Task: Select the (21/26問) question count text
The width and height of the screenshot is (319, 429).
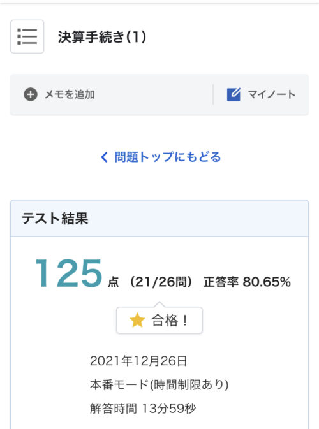Action: [161, 282]
